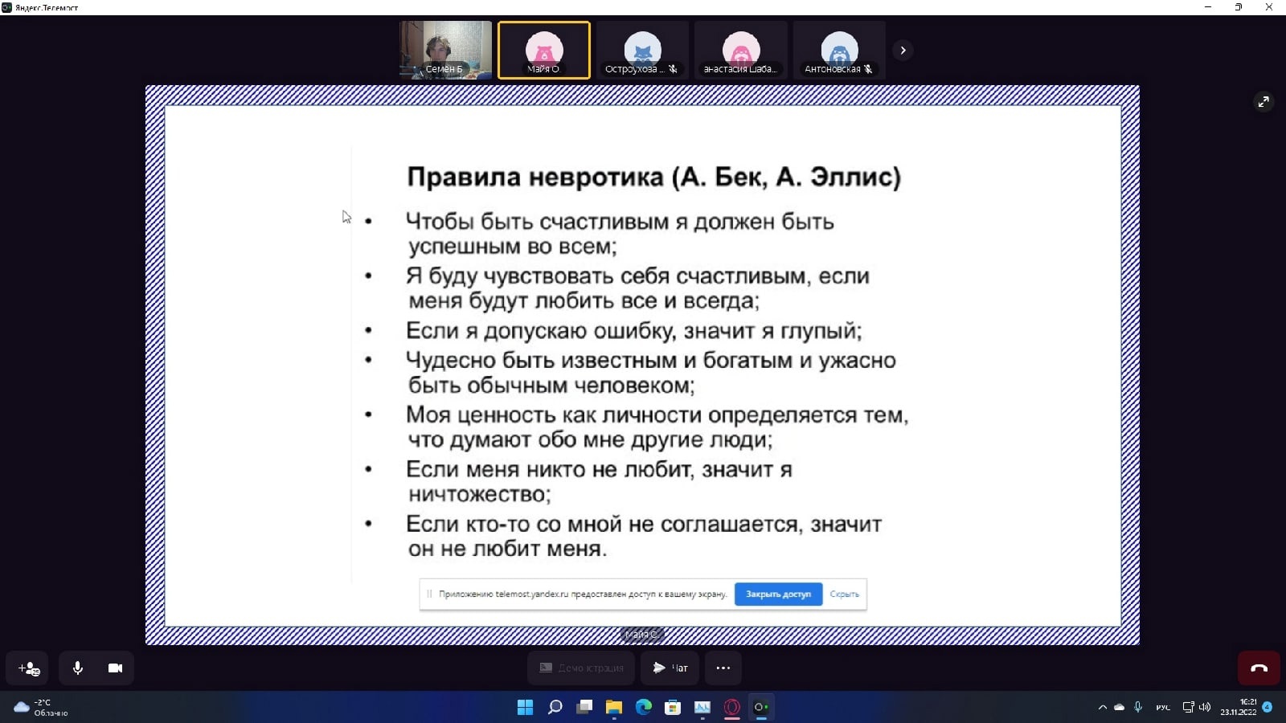1286x723 pixels.
Task: Open the Чат panel
Action: 670,668
